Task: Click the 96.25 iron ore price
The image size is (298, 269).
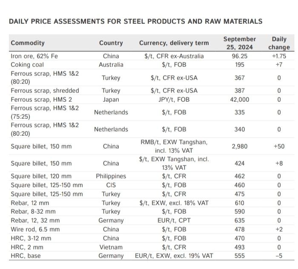Action: [239, 56]
